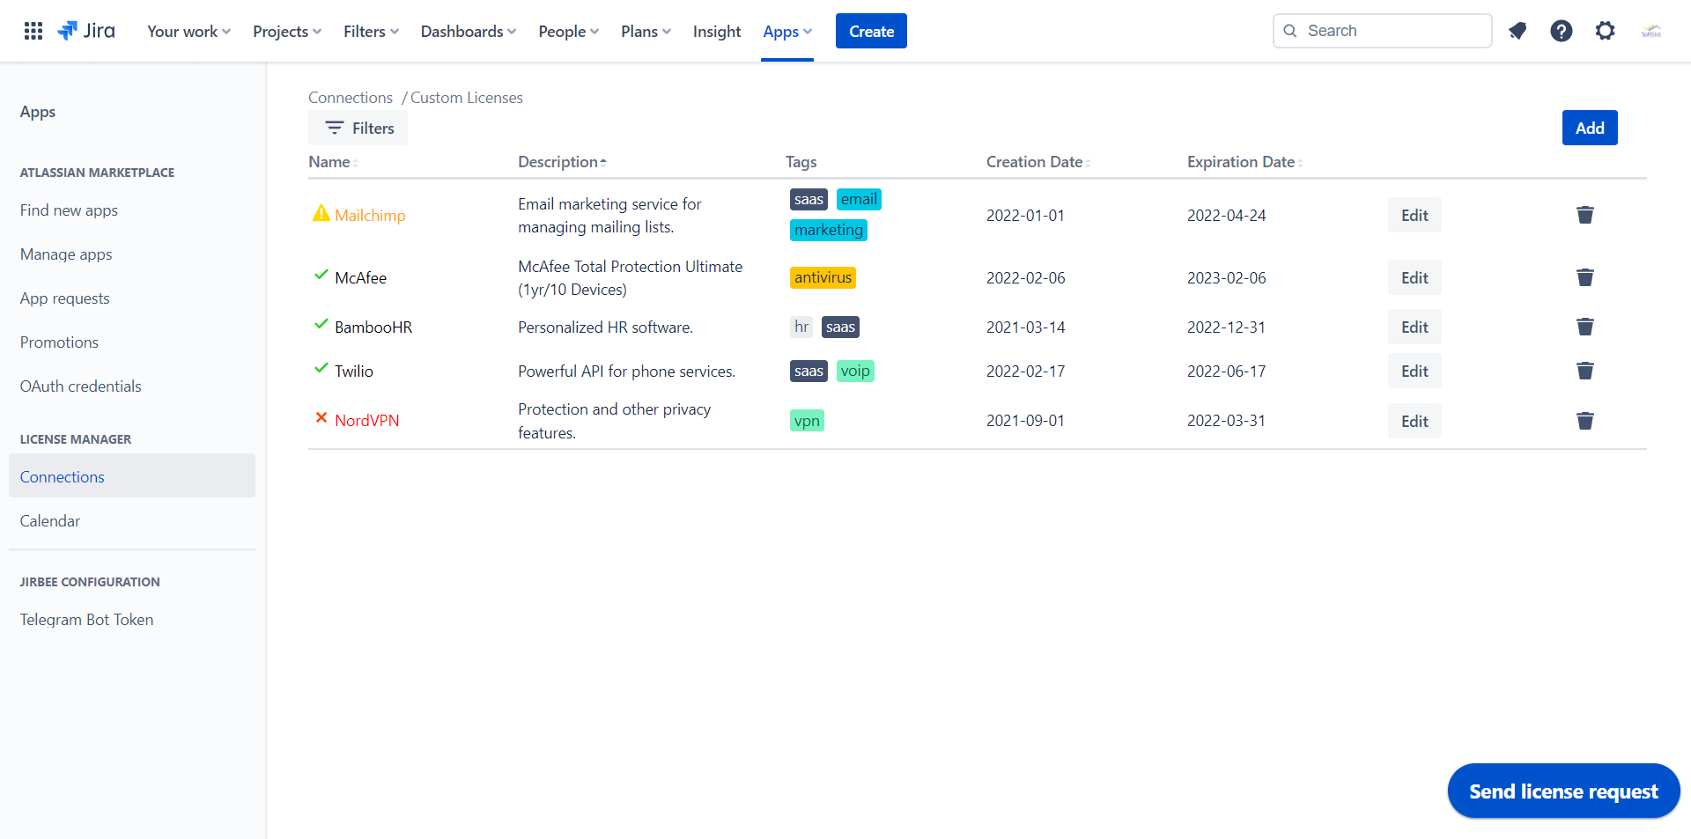Toggle sorting on the Name column
This screenshot has width=1691, height=839.
tap(332, 162)
